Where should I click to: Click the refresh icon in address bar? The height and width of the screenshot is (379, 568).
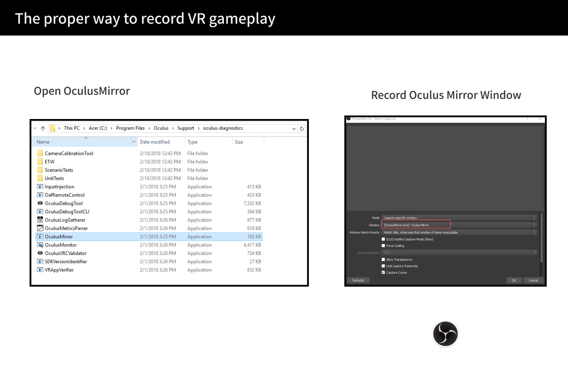302,129
